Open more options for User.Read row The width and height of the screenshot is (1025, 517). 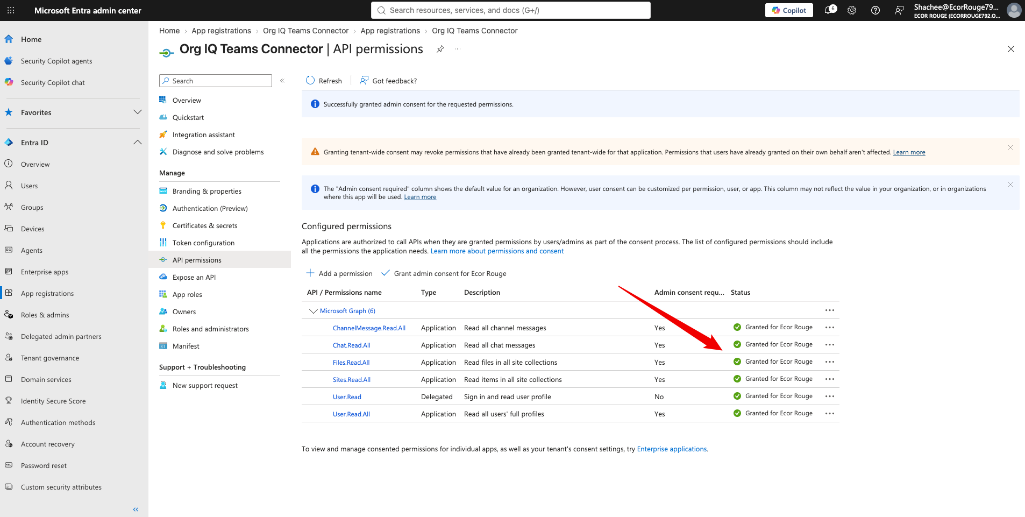(x=830, y=396)
